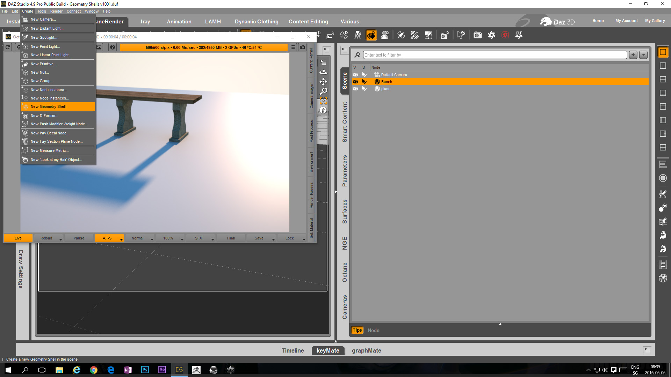The width and height of the screenshot is (671, 377).
Task: Toggle visibility of Default Camera
Action: pos(355,75)
